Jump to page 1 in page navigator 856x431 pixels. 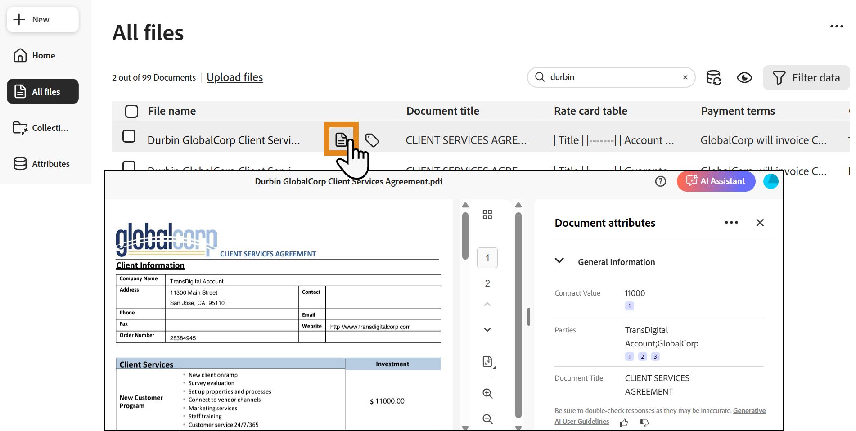point(487,258)
